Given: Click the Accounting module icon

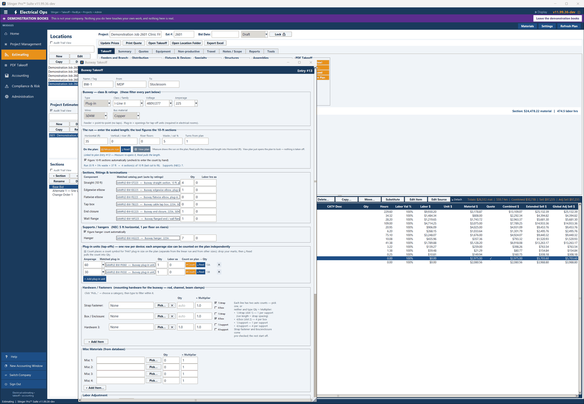Looking at the screenshot, I should coord(6,76).
